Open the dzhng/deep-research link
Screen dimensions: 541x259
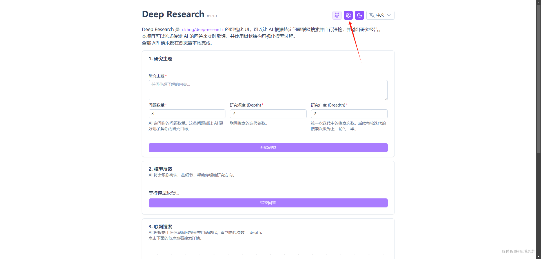pos(202,30)
